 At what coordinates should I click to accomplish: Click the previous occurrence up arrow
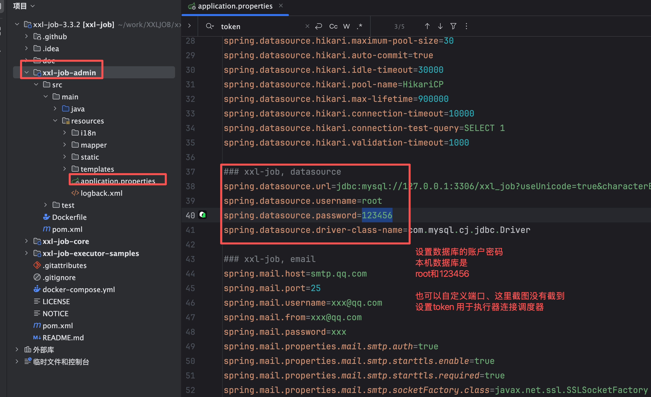(x=427, y=26)
